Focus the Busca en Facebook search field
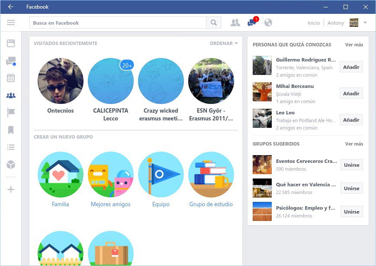 pyautogui.click(x=118, y=23)
